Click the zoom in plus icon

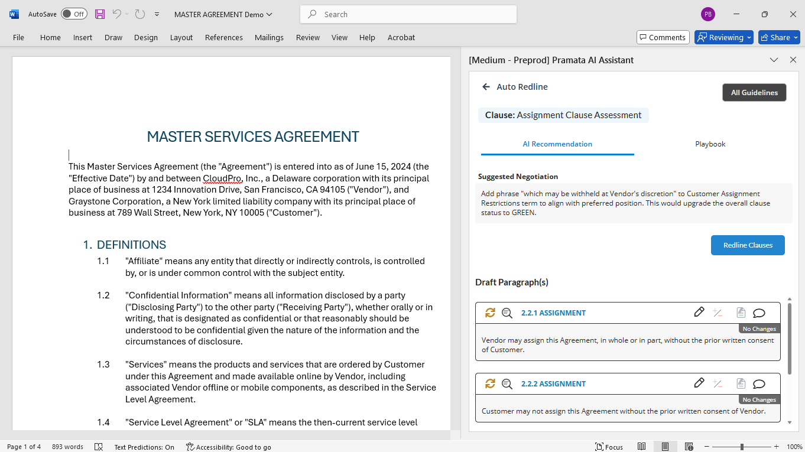point(777,447)
